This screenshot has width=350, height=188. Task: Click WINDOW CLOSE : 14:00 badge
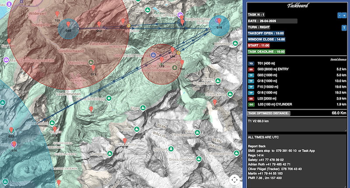(266, 39)
